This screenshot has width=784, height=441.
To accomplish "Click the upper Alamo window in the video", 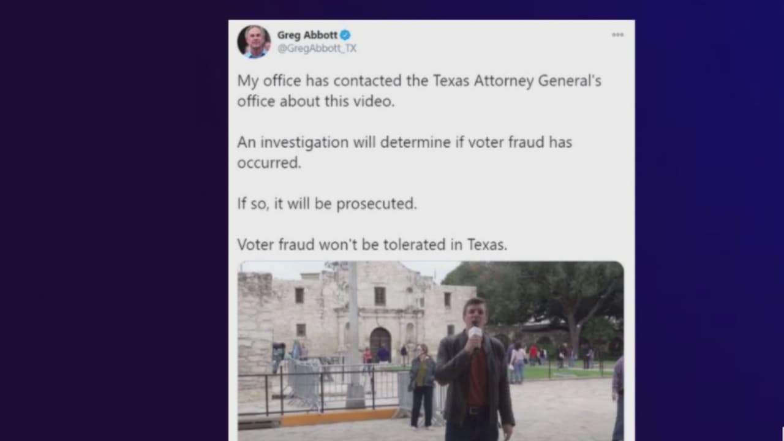I will (380, 296).
